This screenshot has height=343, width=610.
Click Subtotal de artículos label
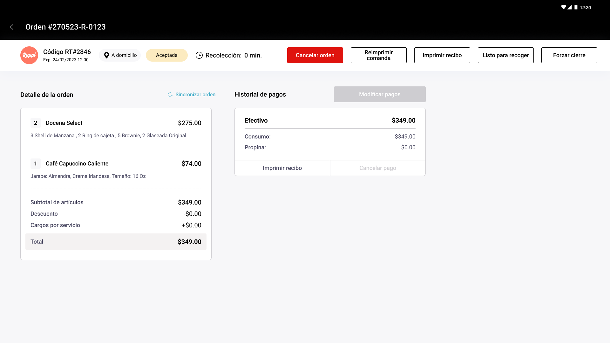(57, 202)
